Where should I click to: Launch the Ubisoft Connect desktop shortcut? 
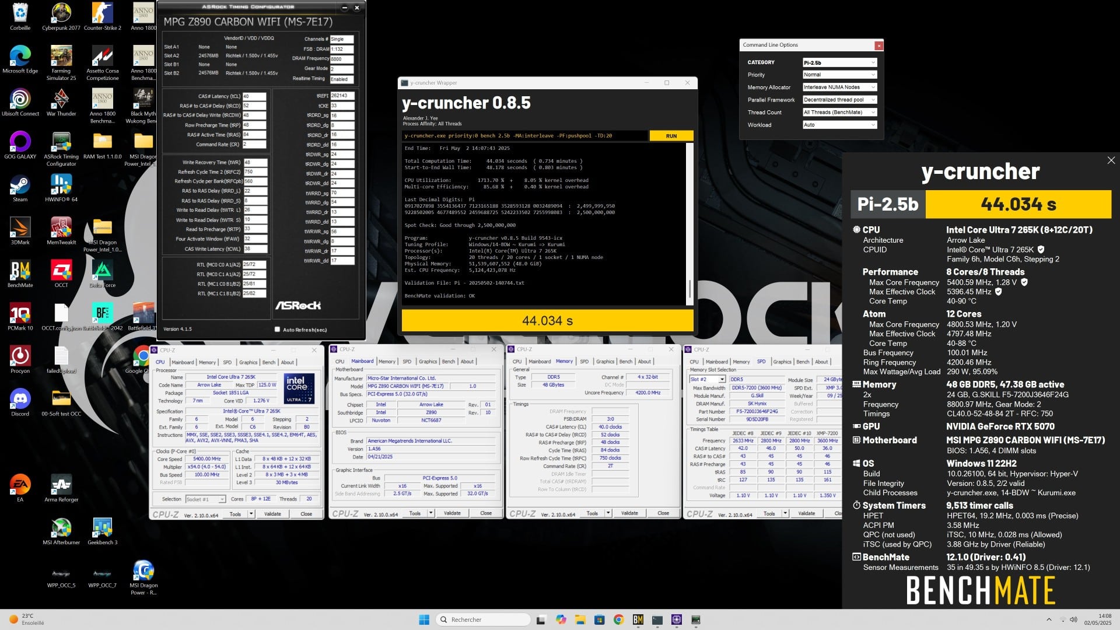(x=20, y=103)
